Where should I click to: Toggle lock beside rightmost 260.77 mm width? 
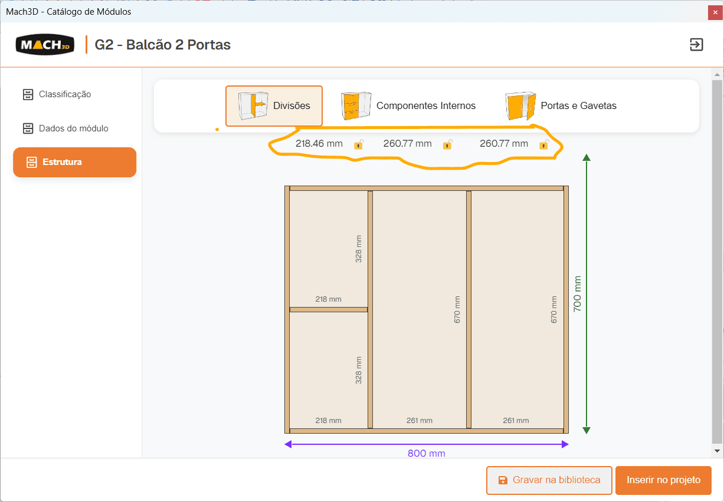click(x=543, y=144)
